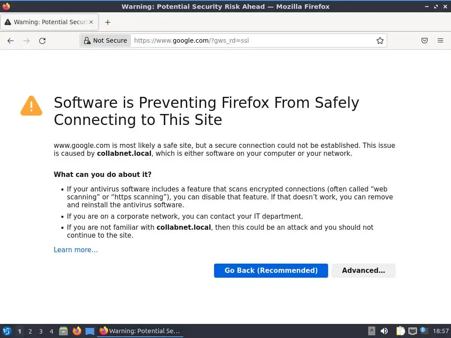
Task: Close the Warning: Potential Security tab
Action: (x=91, y=22)
